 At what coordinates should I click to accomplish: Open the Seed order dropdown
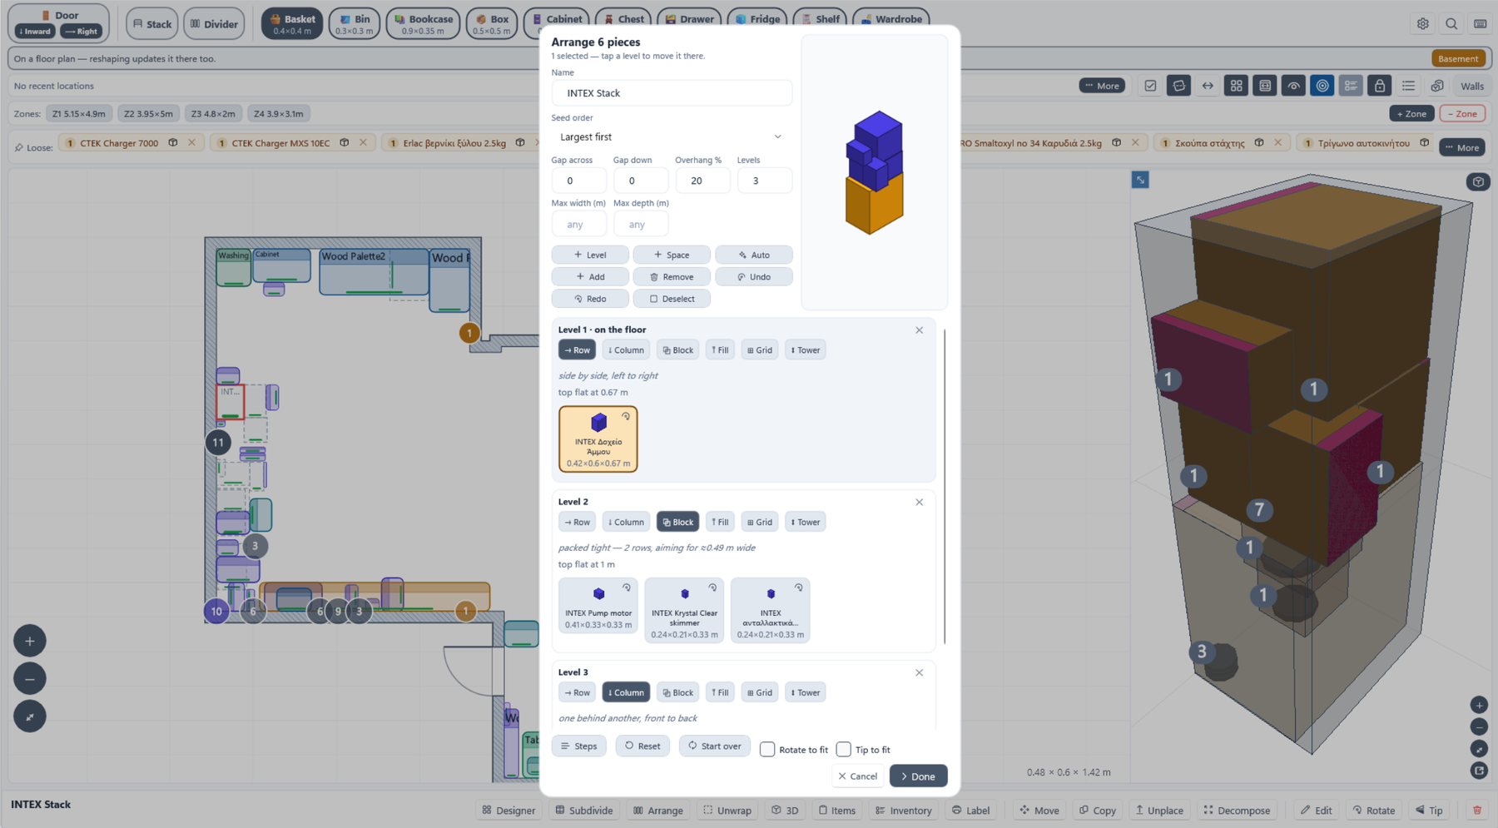(671, 136)
